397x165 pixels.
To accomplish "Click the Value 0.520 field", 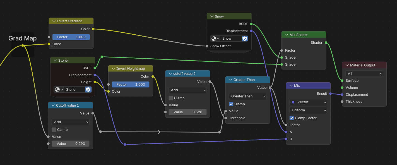I will point(187,112).
